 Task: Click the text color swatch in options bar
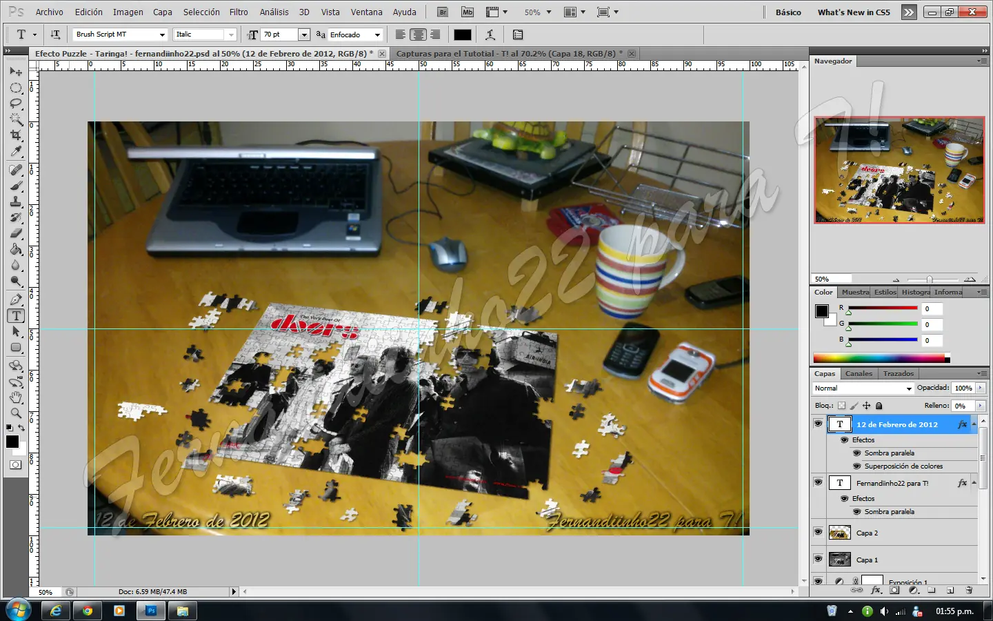pyautogui.click(x=463, y=34)
